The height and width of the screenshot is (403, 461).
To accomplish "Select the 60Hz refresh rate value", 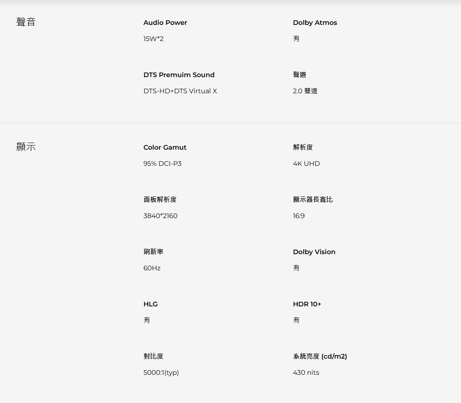I will 152,268.
